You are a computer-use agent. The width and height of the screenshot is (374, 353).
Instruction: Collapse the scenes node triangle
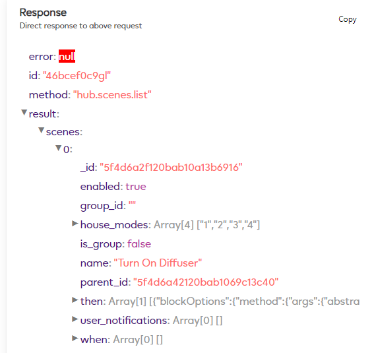pos(42,130)
